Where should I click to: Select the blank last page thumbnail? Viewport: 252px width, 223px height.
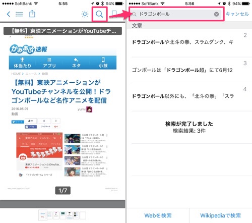[83, 215]
